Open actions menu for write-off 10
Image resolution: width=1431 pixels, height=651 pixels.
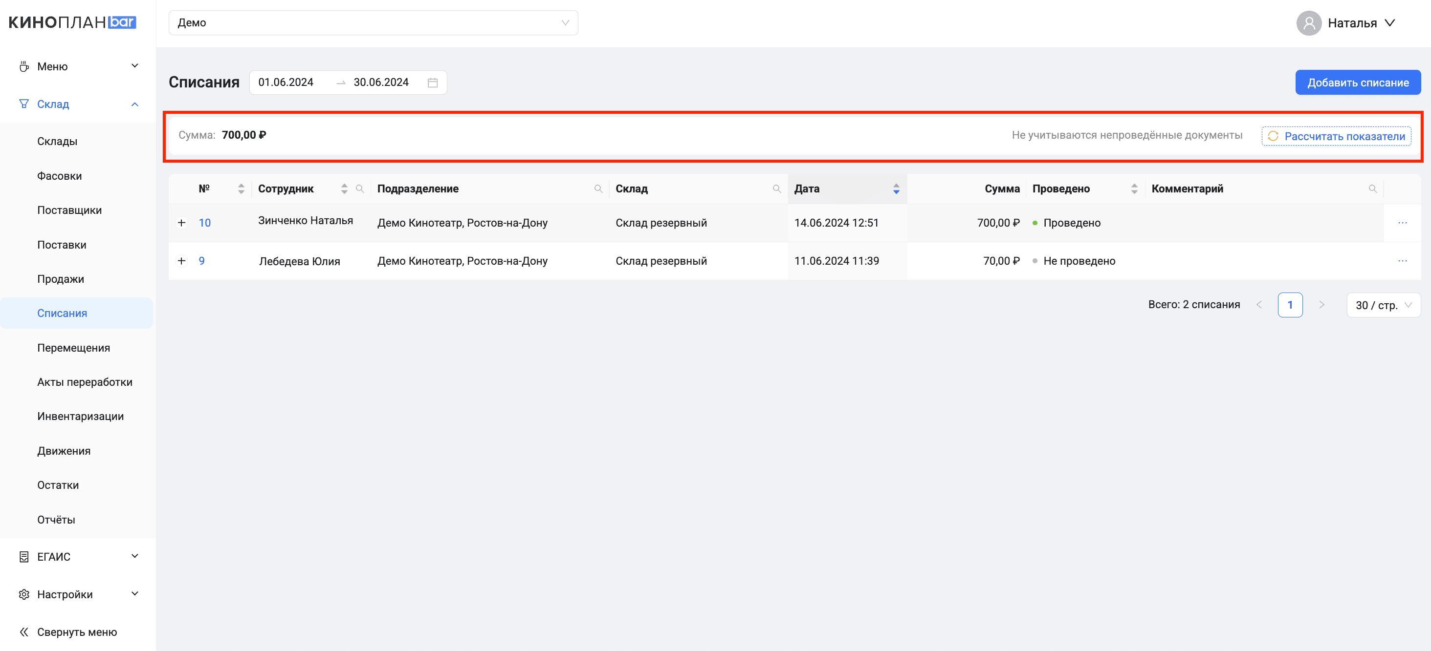(x=1402, y=223)
